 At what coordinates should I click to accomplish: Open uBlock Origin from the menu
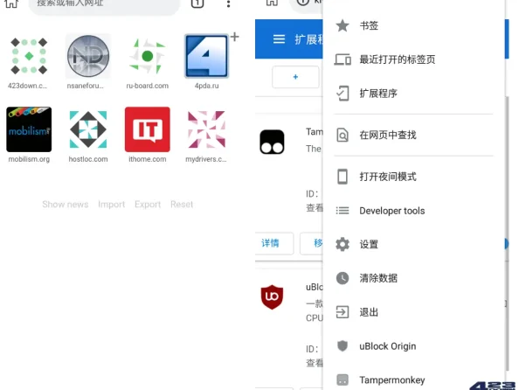point(414,346)
